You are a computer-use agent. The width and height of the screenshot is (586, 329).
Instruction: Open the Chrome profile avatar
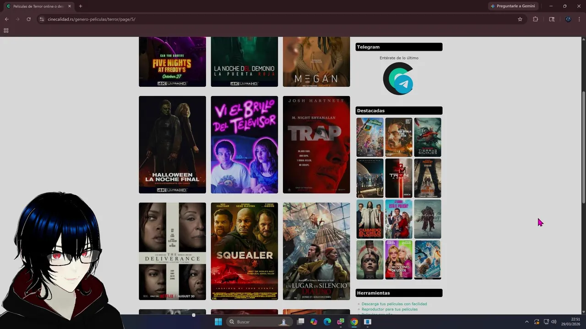click(x=568, y=19)
